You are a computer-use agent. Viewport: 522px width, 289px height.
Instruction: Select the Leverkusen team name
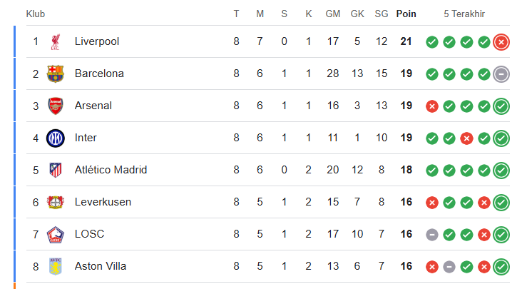103,202
